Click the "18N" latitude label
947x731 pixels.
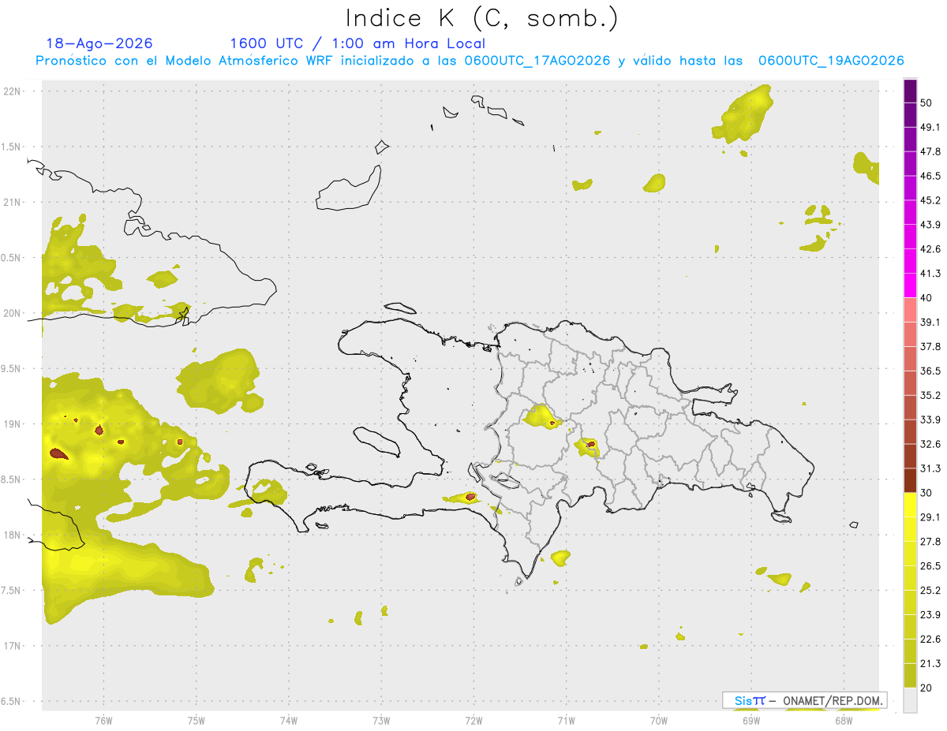click(x=13, y=535)
